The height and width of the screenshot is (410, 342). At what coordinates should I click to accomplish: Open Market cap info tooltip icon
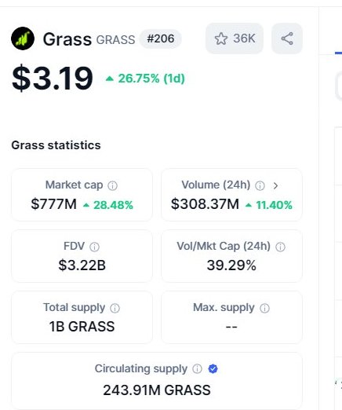pos(113,185)
